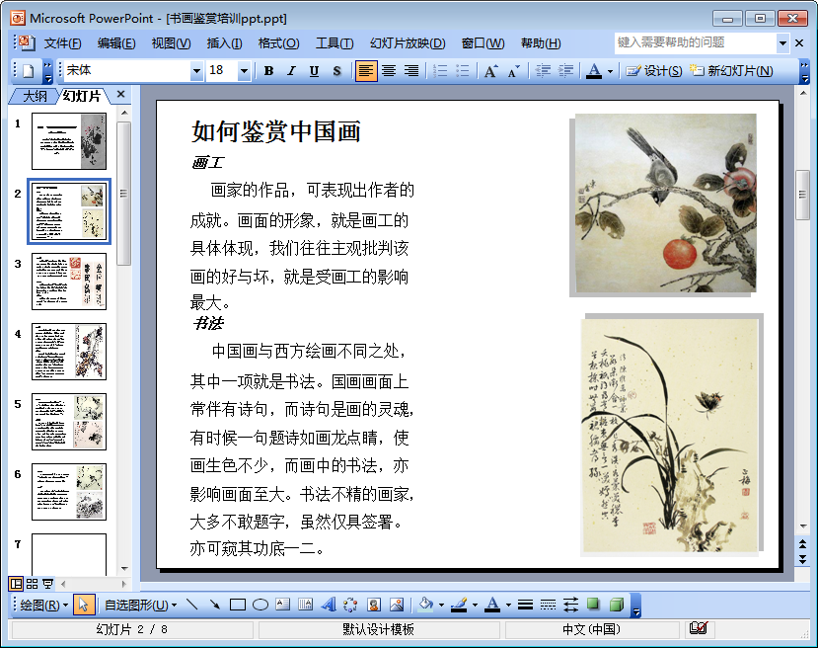818x648 pixels.
Task: Open the 工具(T) menu
Action: pyautogui.click(x=335, y=43)
